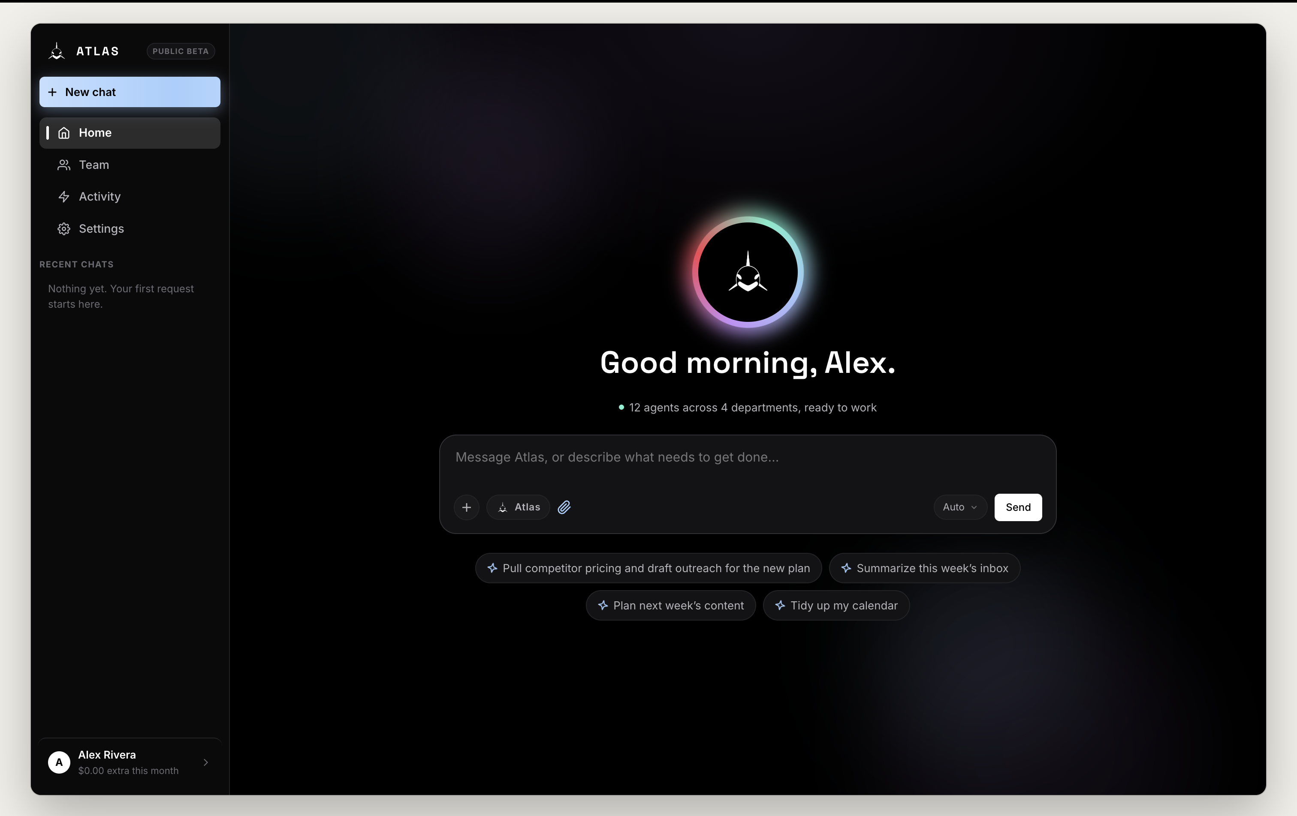Start a New chat
The width and height of the screenshot is (1297, 816).
(130, 92)
